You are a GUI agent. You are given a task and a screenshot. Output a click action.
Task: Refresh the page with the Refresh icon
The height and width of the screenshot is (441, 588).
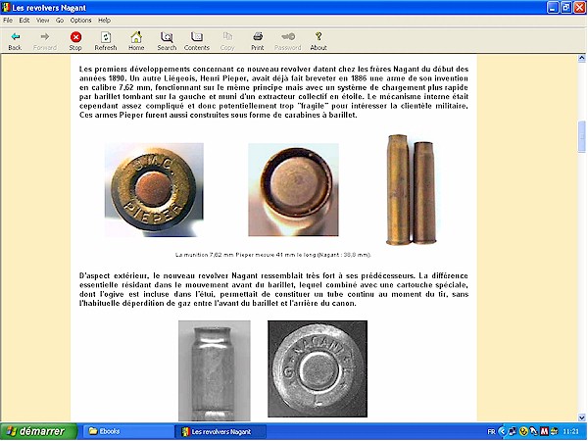(x=106, y=37)
